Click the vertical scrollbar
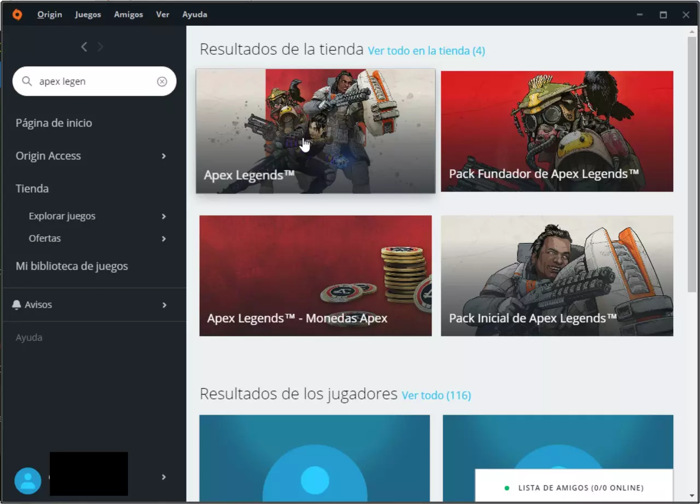 click(692, 164)
